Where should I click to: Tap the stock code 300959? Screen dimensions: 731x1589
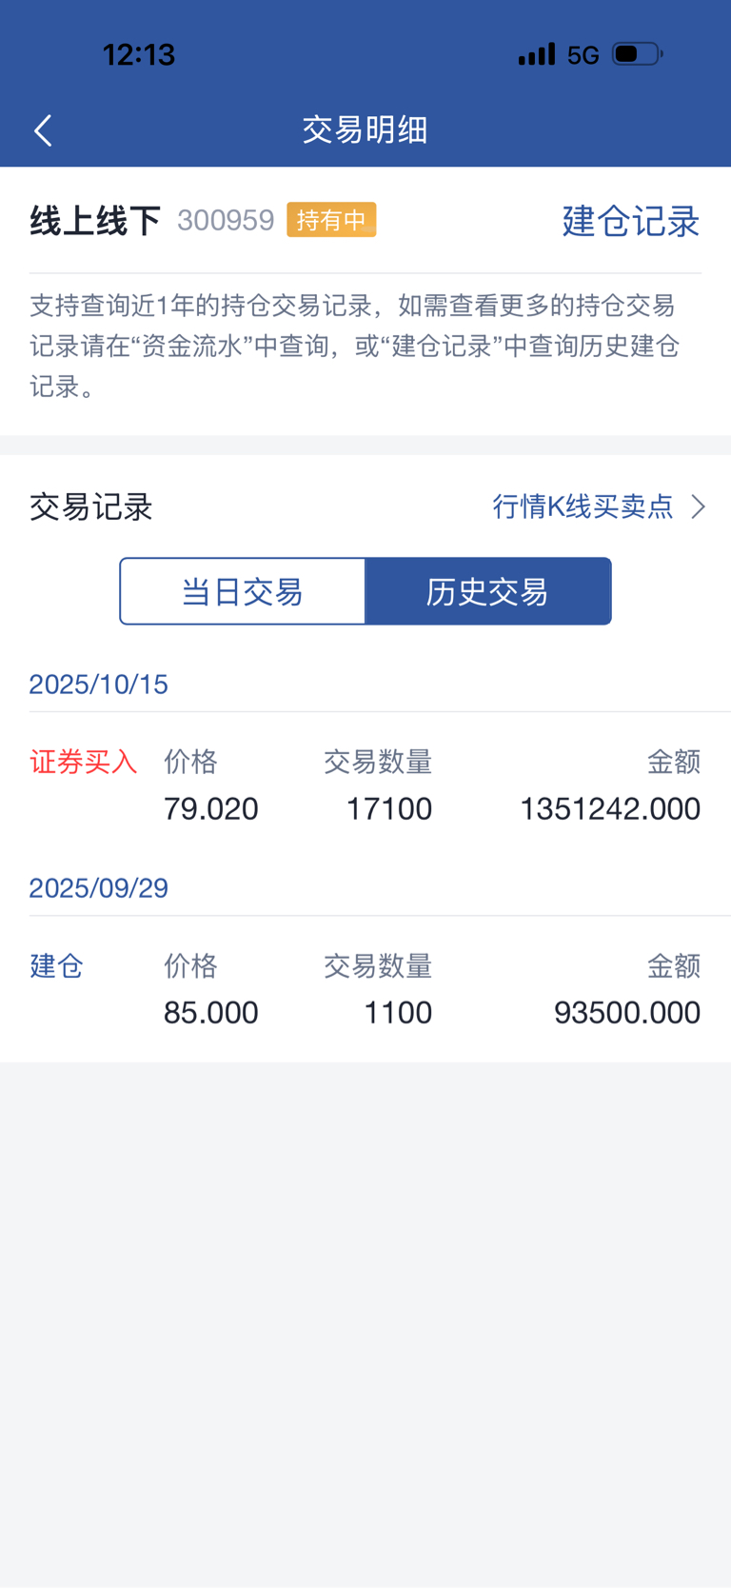coord(226,221)
